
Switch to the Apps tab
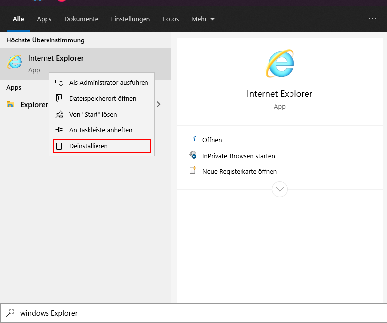tap(44, 19)
